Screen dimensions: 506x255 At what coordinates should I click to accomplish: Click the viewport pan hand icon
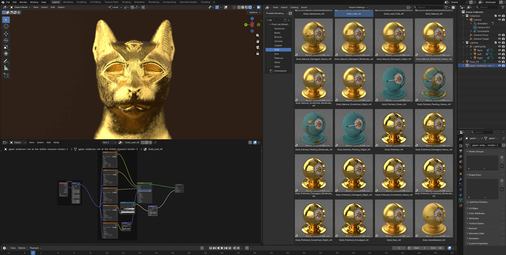257,42
